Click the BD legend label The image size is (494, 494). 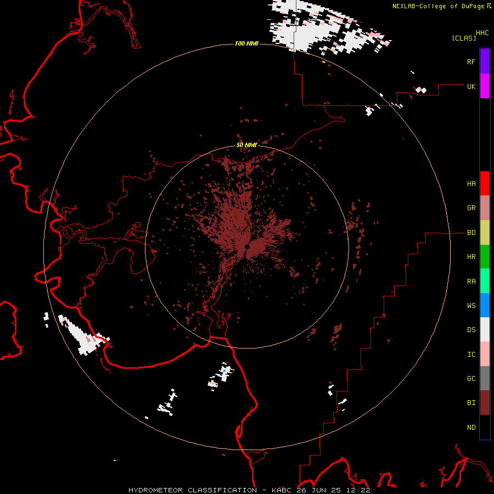click(471, 233)
